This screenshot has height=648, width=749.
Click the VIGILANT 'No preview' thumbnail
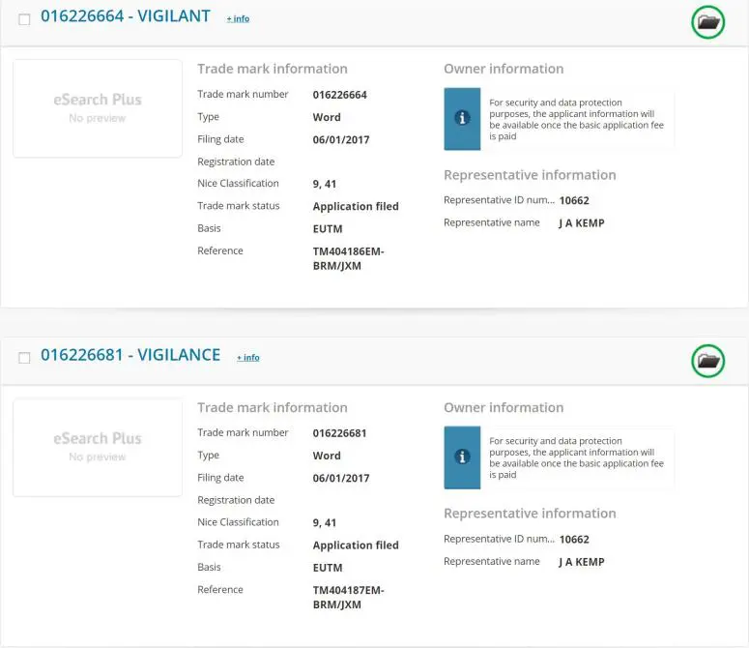tap(98, 107)
